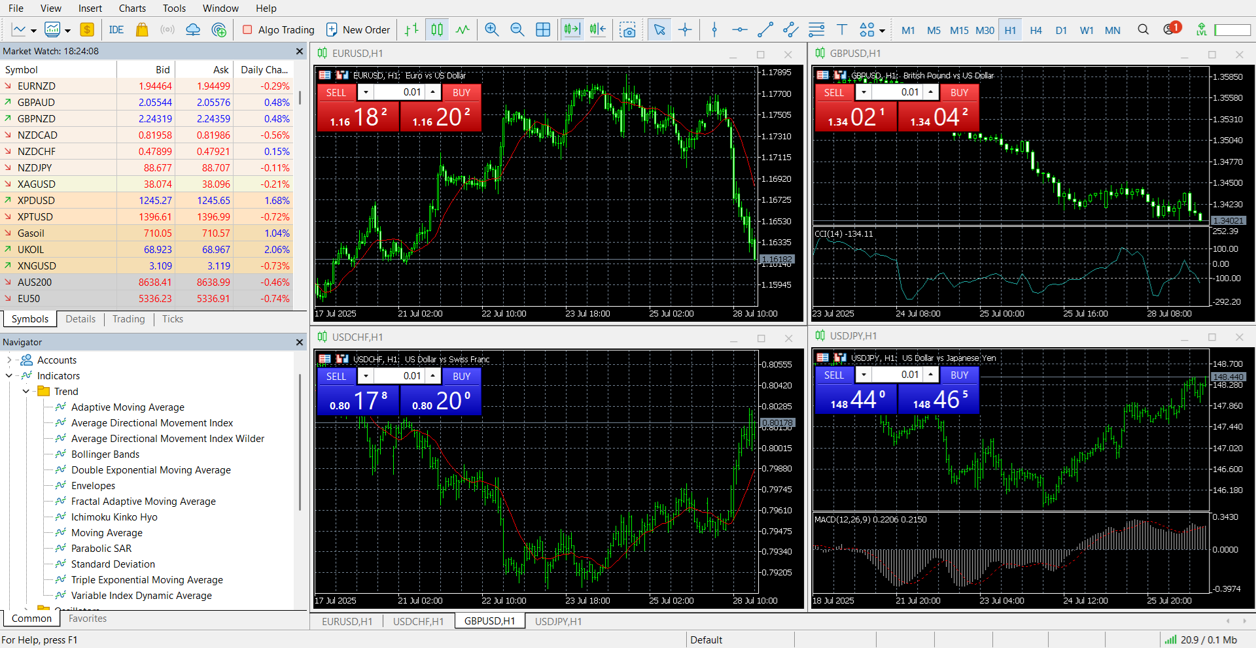Select the crosshair tool

(x=685, y=30)
